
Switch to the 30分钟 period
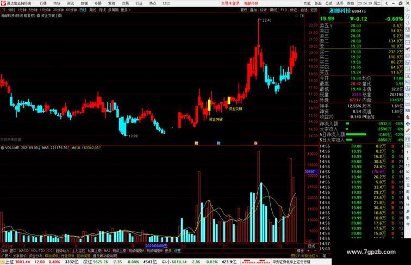point(58,10)
